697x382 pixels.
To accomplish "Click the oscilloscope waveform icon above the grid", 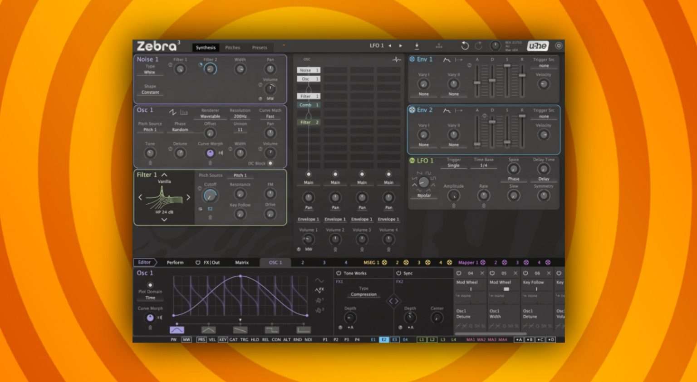I will [397, 59].
